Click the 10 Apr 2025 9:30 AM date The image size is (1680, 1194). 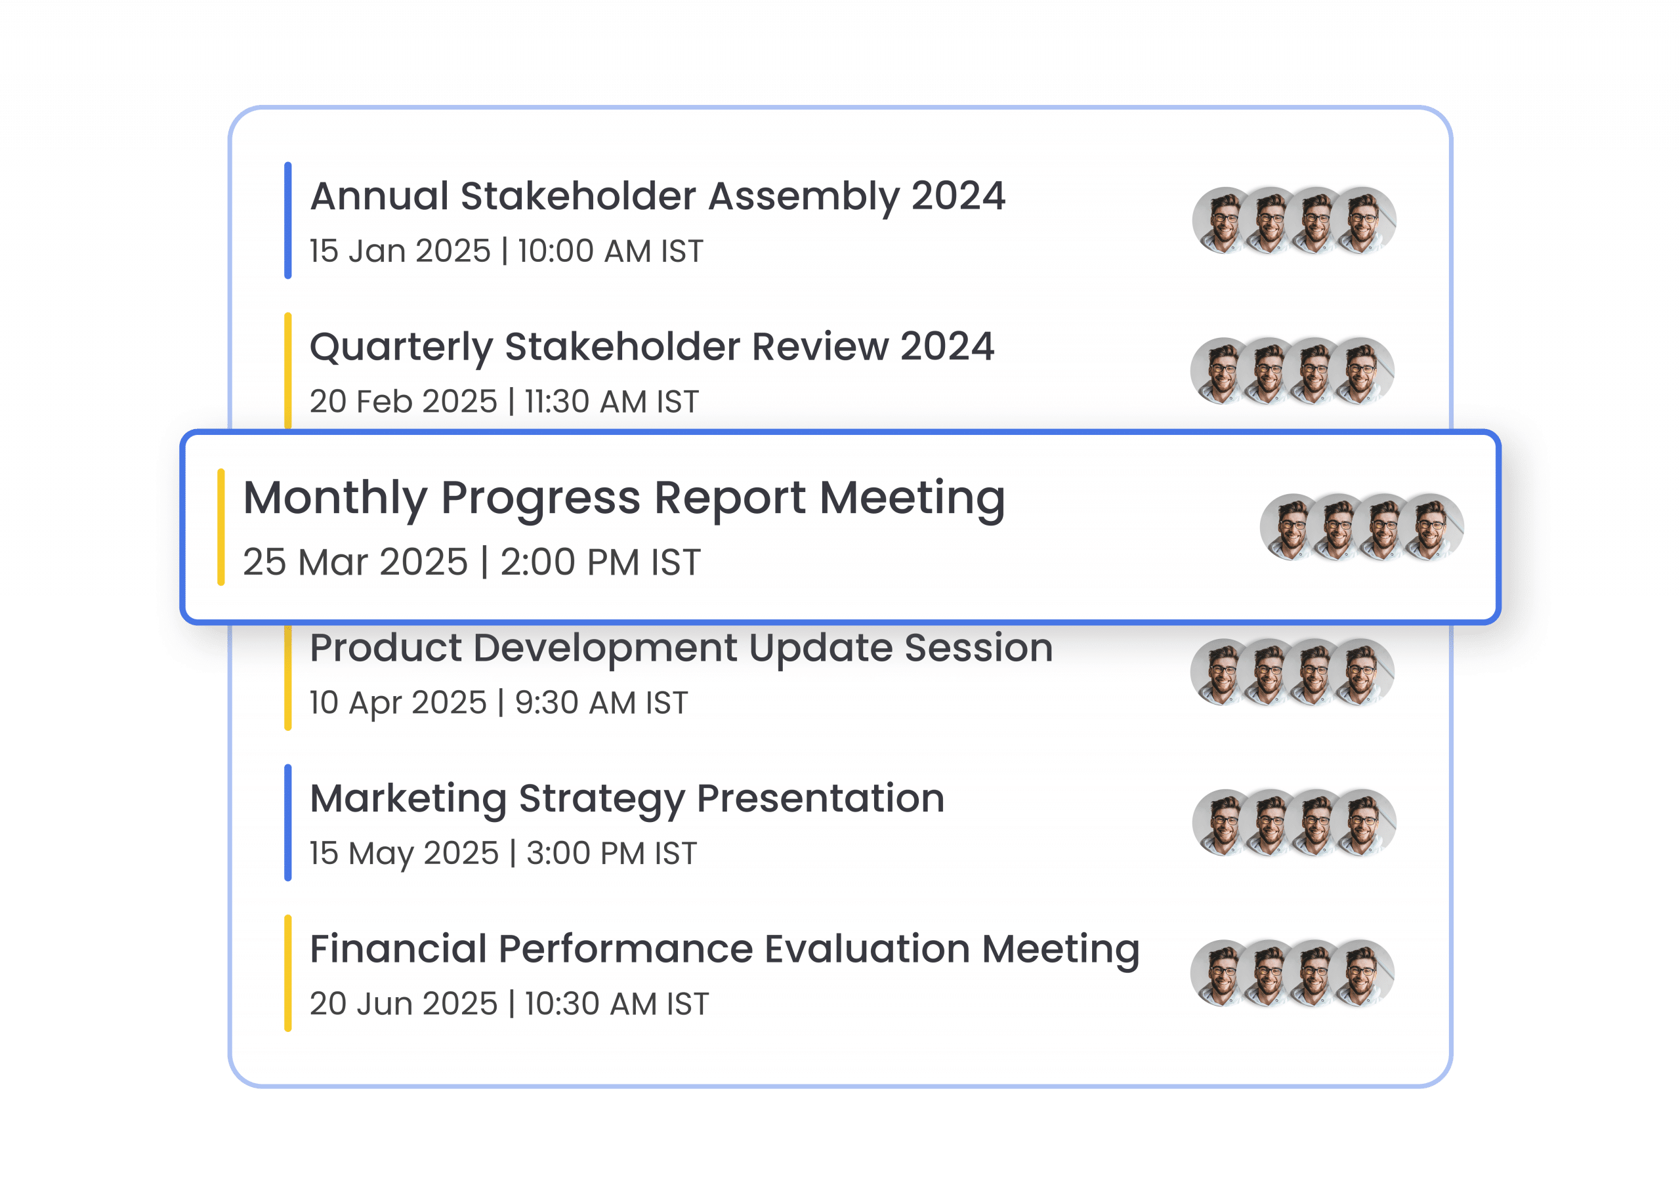click(x=499, y=703)
